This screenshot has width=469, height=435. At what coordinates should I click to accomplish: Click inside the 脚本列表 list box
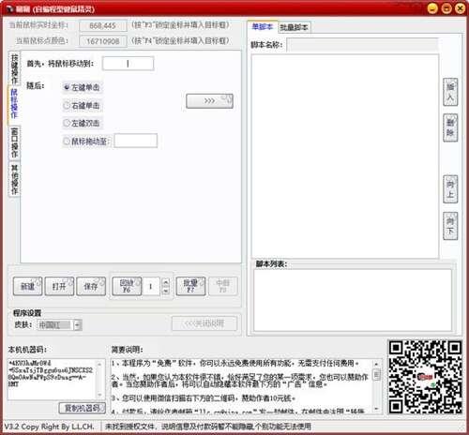tap(353, 300)
